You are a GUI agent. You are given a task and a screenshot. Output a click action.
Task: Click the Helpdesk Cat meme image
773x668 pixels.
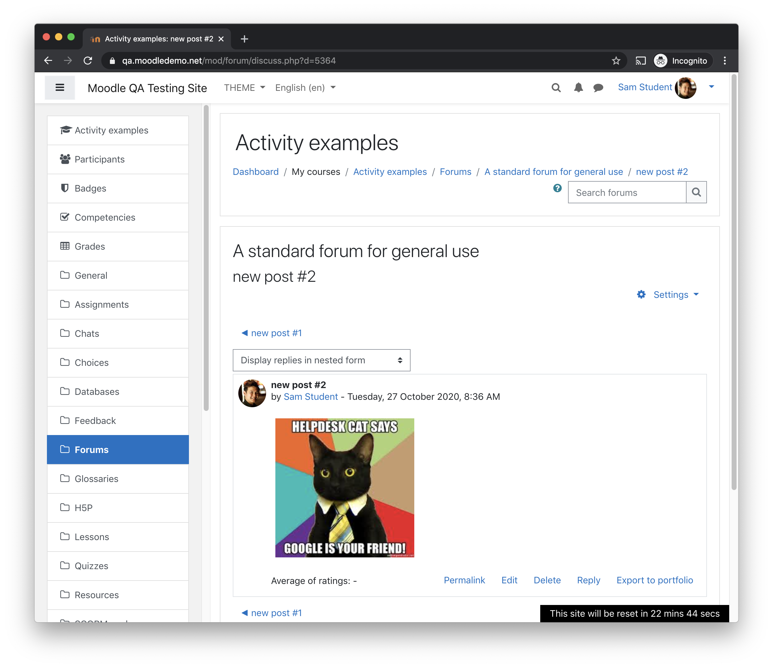click(345, 488)
